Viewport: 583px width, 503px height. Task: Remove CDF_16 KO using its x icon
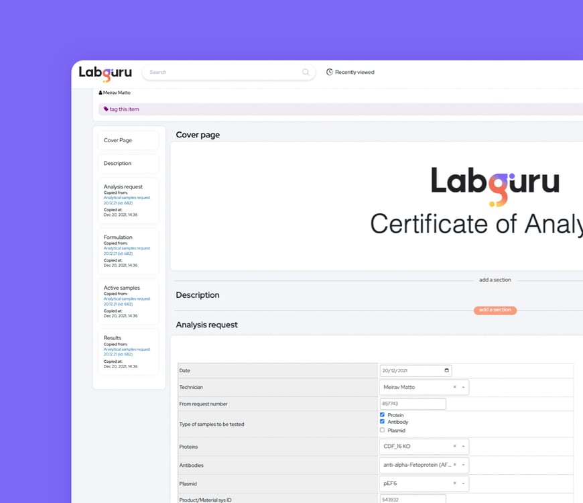click(453, 446)
